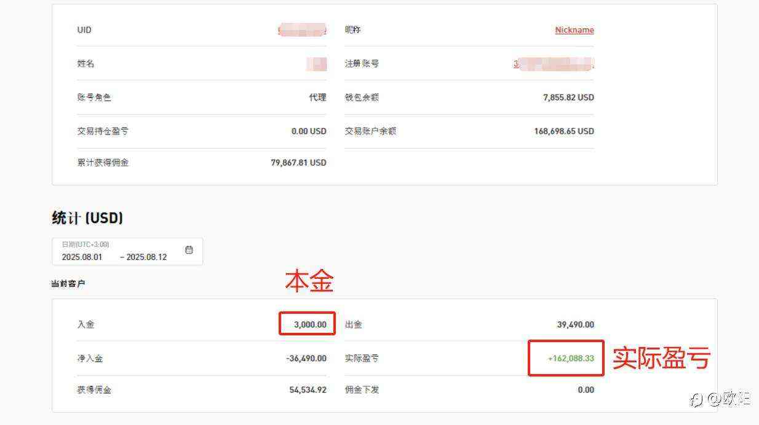
Task: Select the 实际盈亏 row label
Action: 362,358
